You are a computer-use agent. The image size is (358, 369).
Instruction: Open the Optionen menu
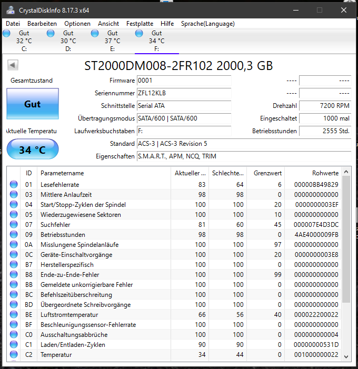[77, 24]
